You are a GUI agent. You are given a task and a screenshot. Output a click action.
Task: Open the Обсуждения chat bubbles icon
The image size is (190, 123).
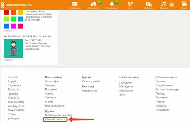[x=93, y=4]
